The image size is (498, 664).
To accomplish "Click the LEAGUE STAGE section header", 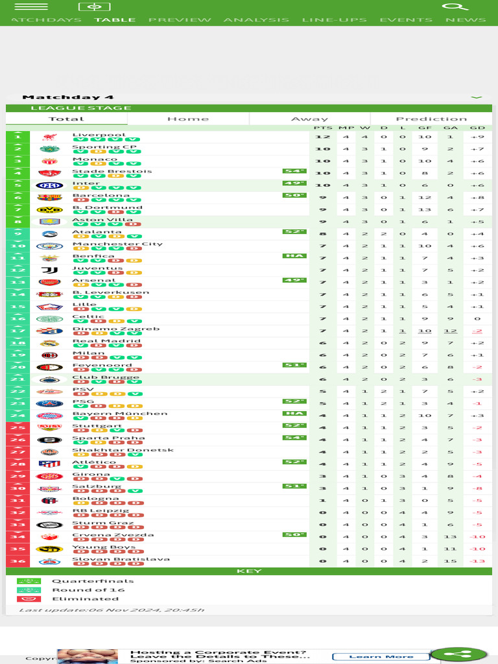I will [249, 108].
